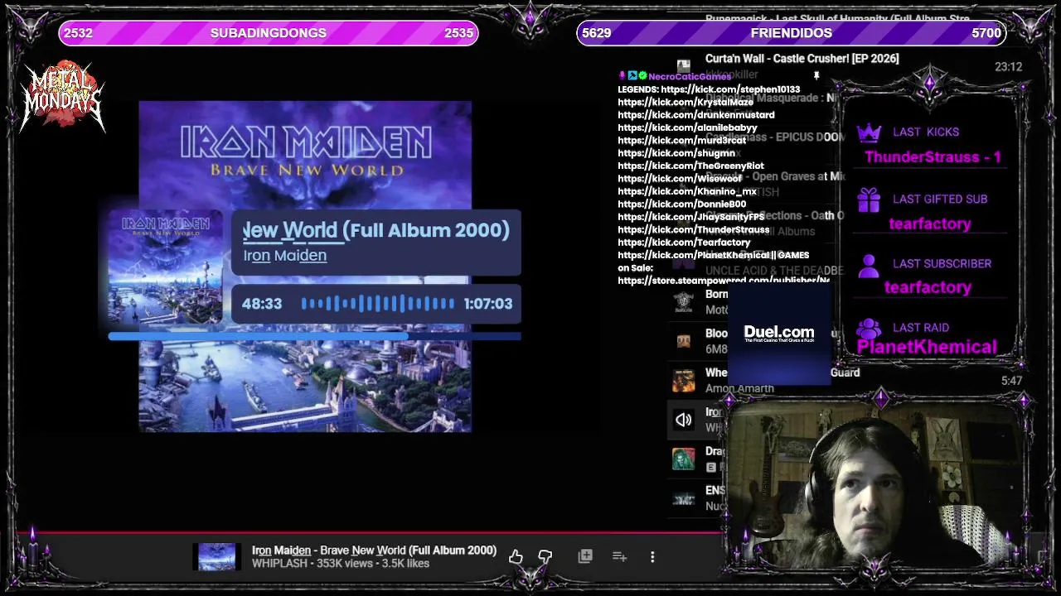The image size is (1061, 596).
Task: Click the Last Raid group icon
Action: pos(869,328)
